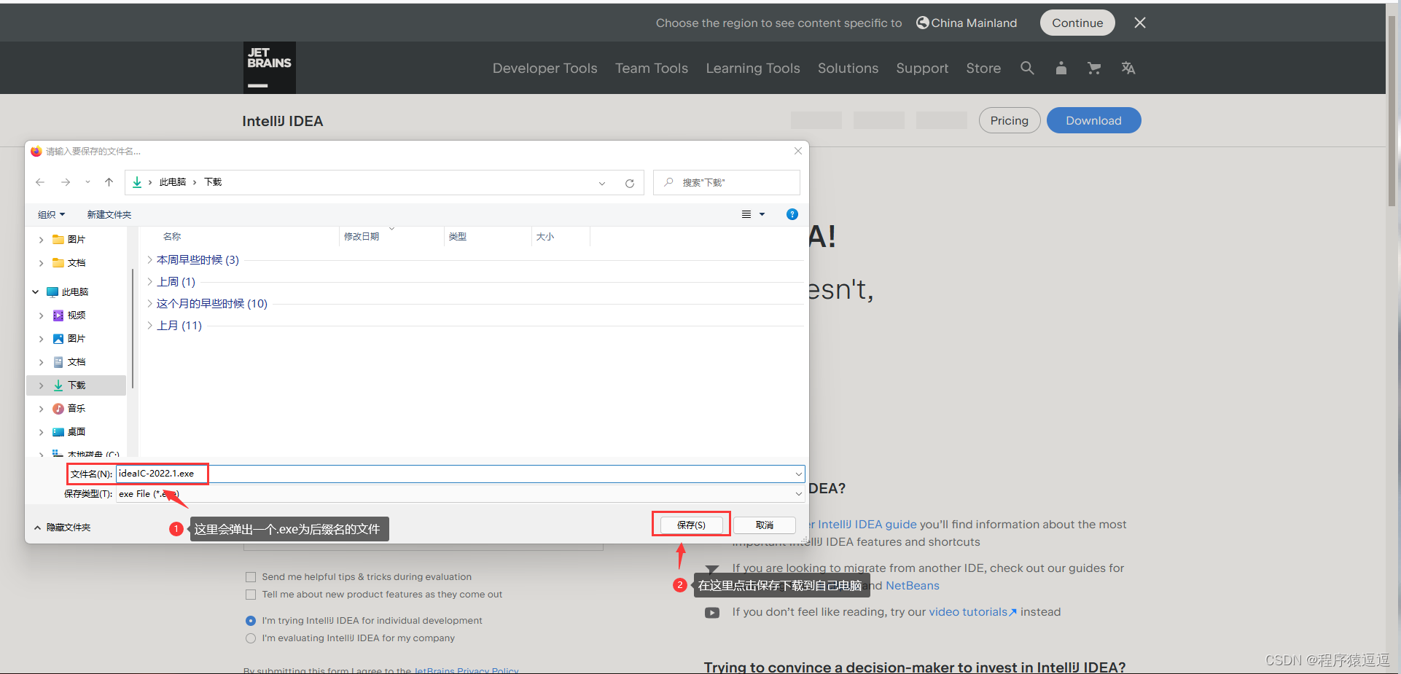
Task: Select the 文档 folder under 此电脑
Action: point(77,361)
